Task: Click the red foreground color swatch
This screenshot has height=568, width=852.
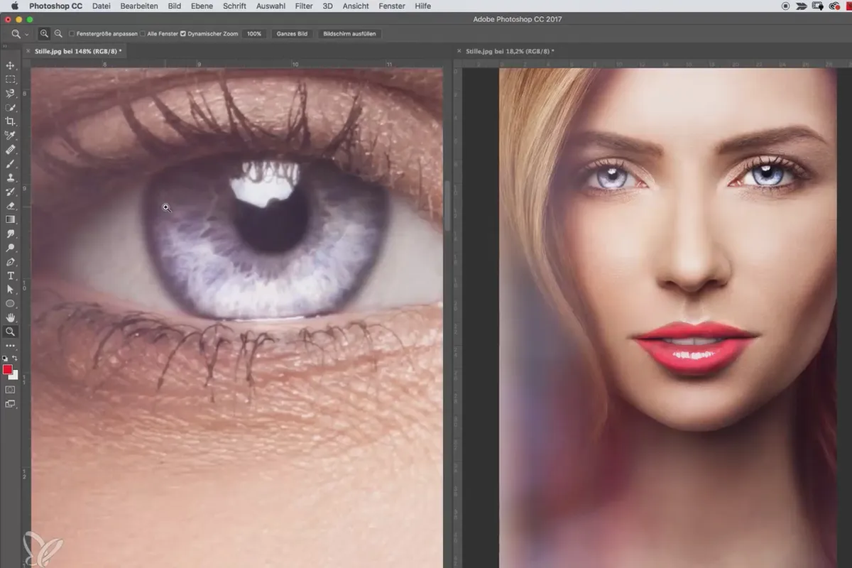Action: point(8,370)
